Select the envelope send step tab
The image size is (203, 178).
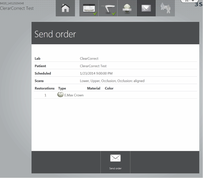tap(146, 8)
